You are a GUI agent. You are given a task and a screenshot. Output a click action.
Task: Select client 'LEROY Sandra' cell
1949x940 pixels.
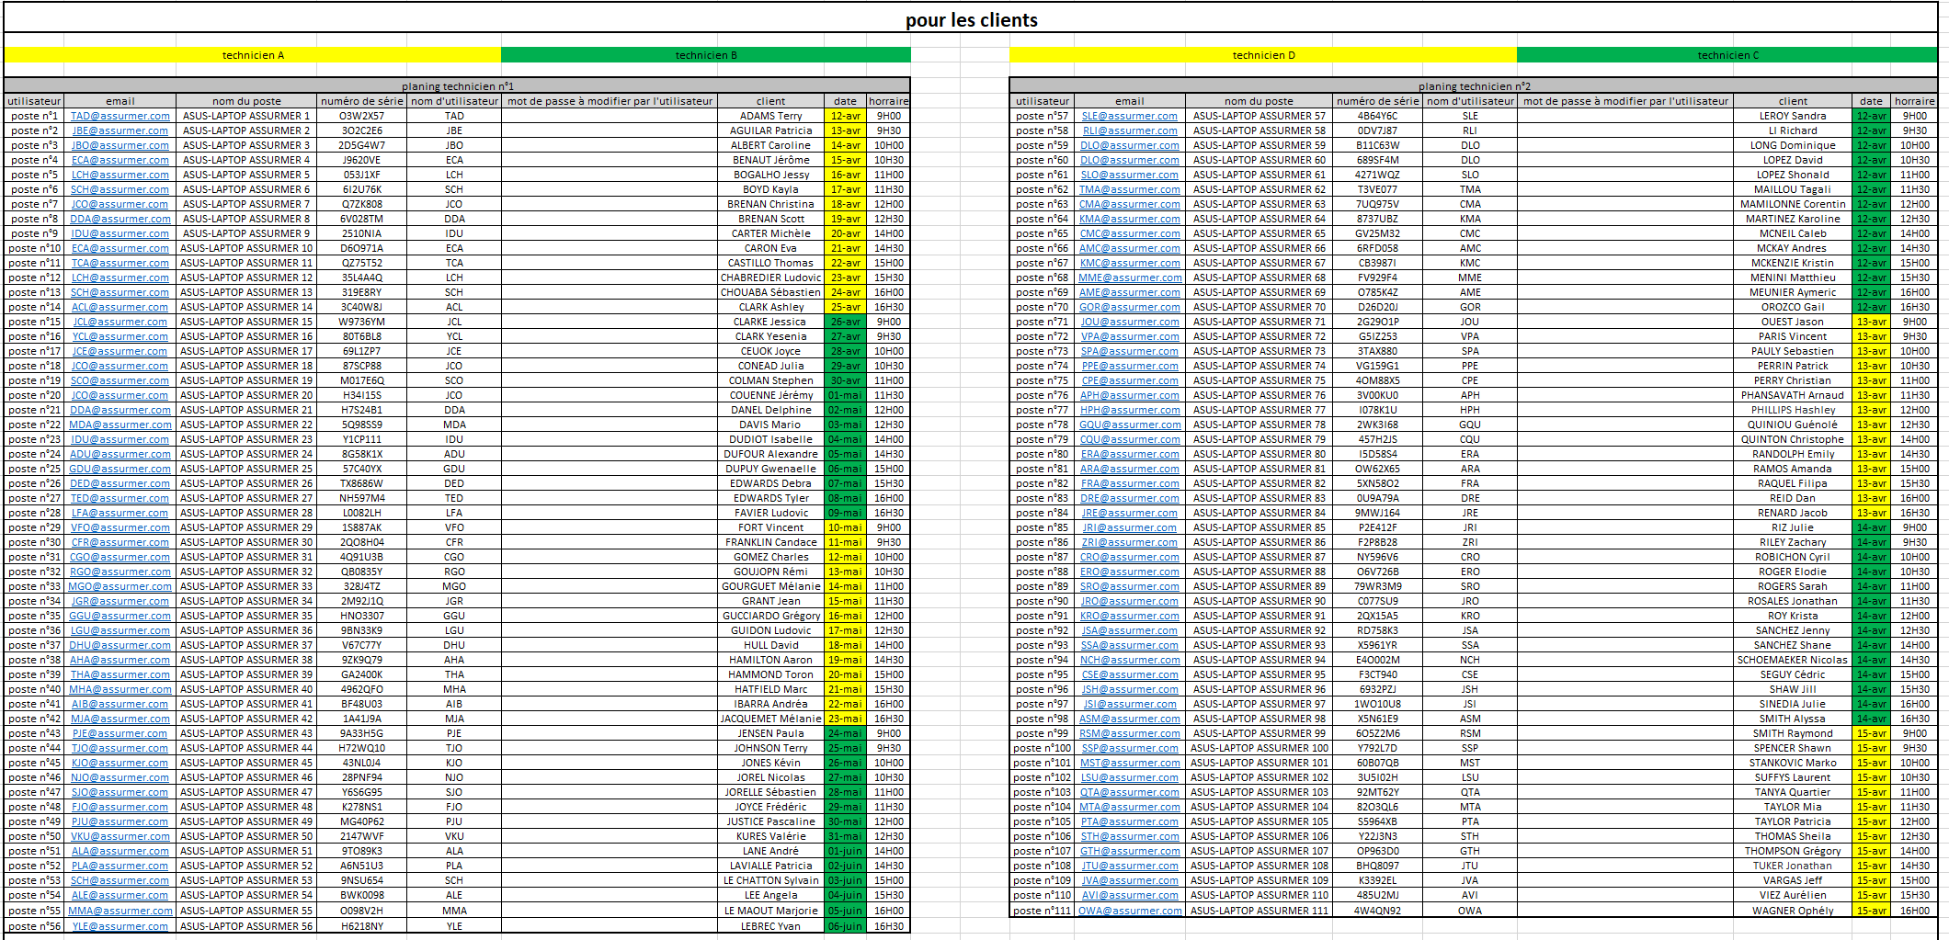click(x=1793, y=116)
